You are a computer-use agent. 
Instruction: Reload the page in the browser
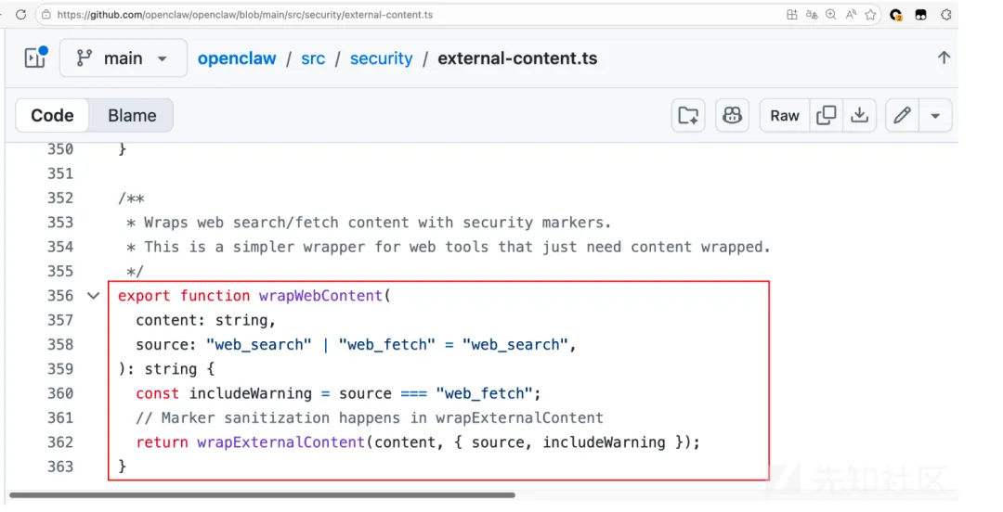click(20, 15)
